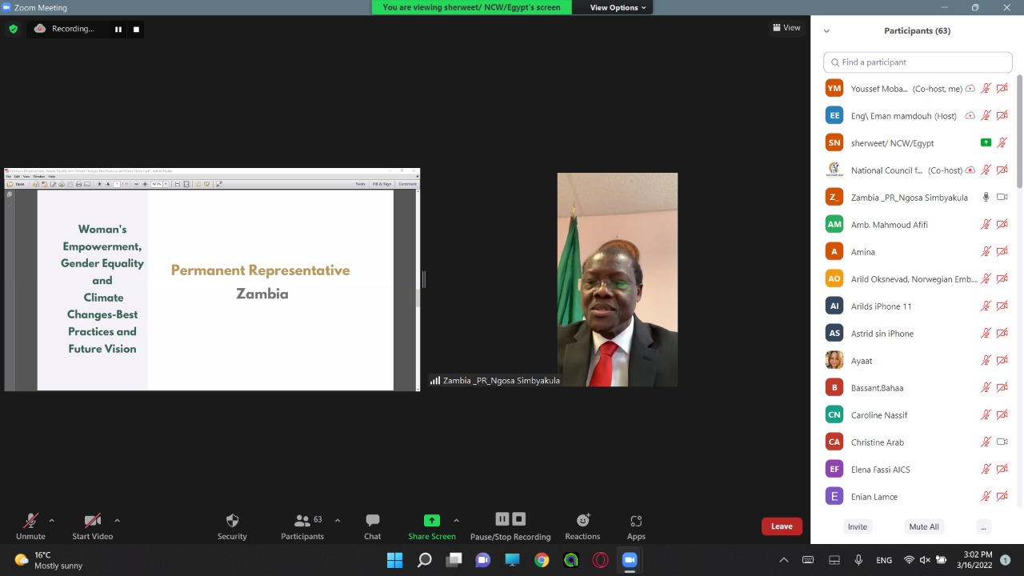Toggle Unmute microphone

tap(30, 526)
